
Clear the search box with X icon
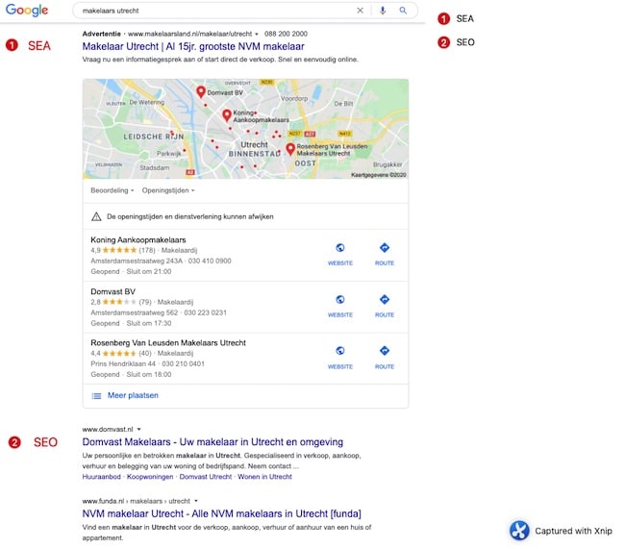point(360,11)
